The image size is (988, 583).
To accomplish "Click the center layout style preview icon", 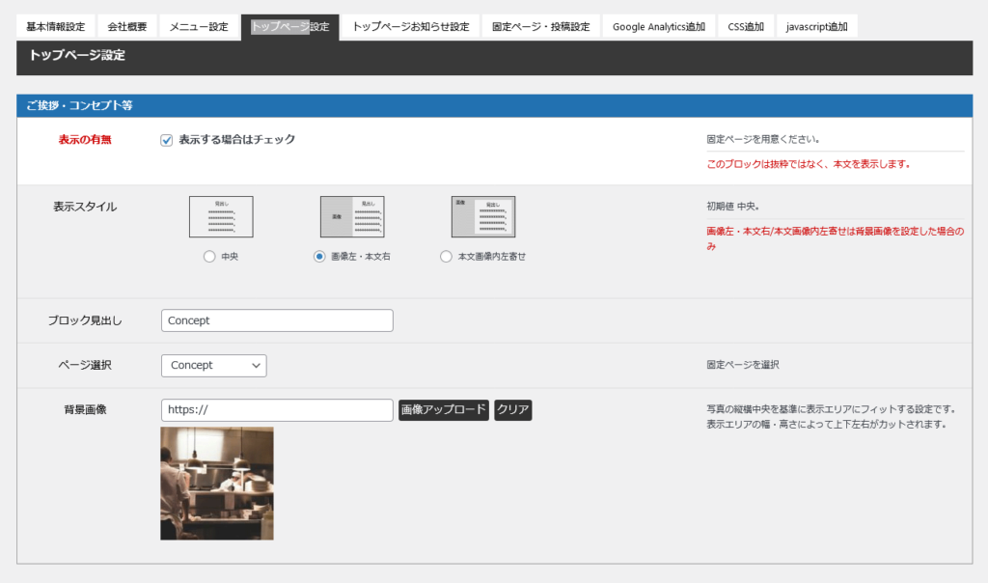I will point(221,216).
